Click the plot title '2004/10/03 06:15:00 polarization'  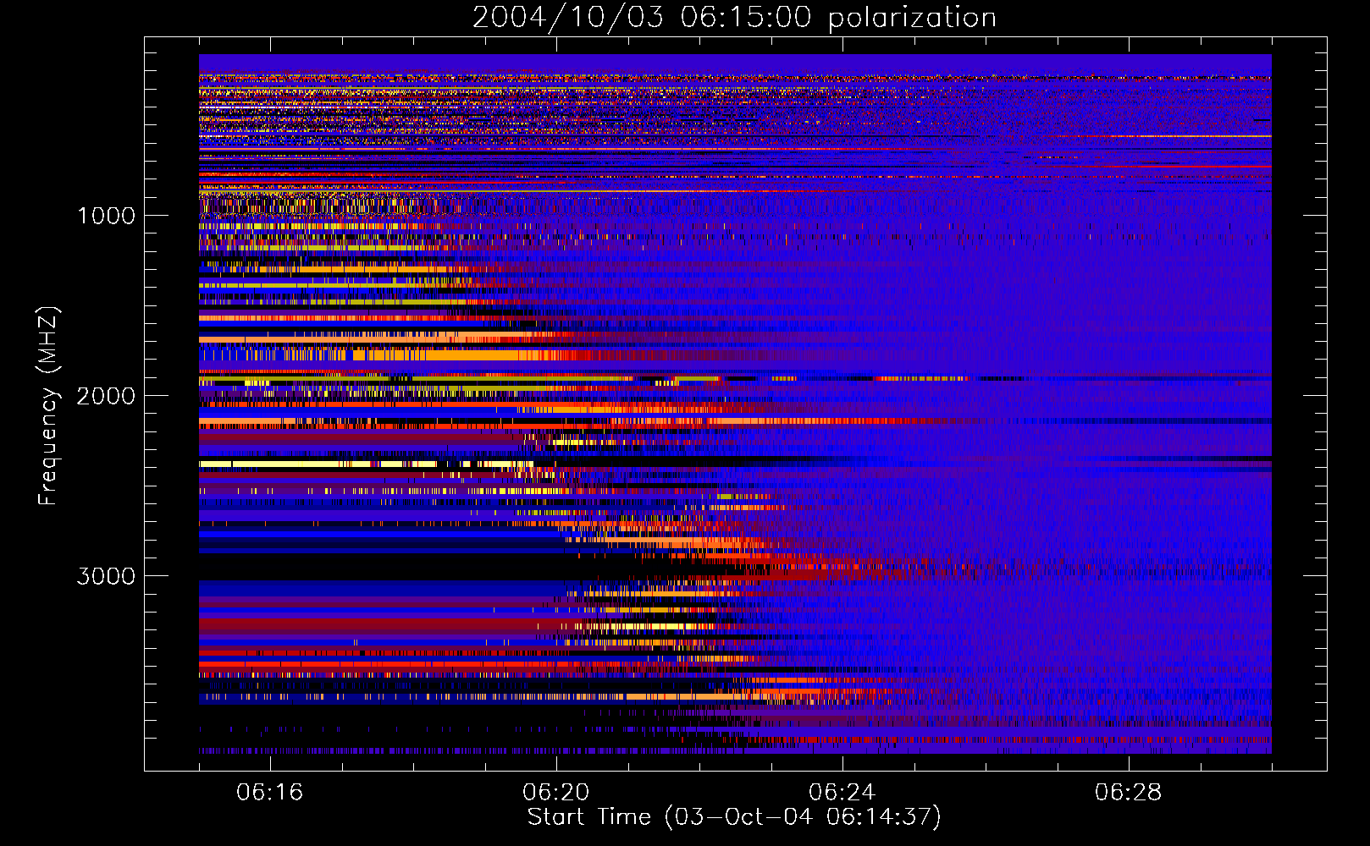pyautogui.click(x=734, y=18)
